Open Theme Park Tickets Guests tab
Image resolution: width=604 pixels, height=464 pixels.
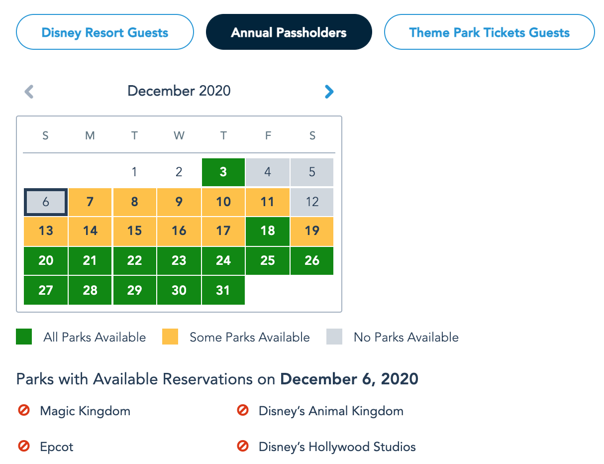click(489, 33)
